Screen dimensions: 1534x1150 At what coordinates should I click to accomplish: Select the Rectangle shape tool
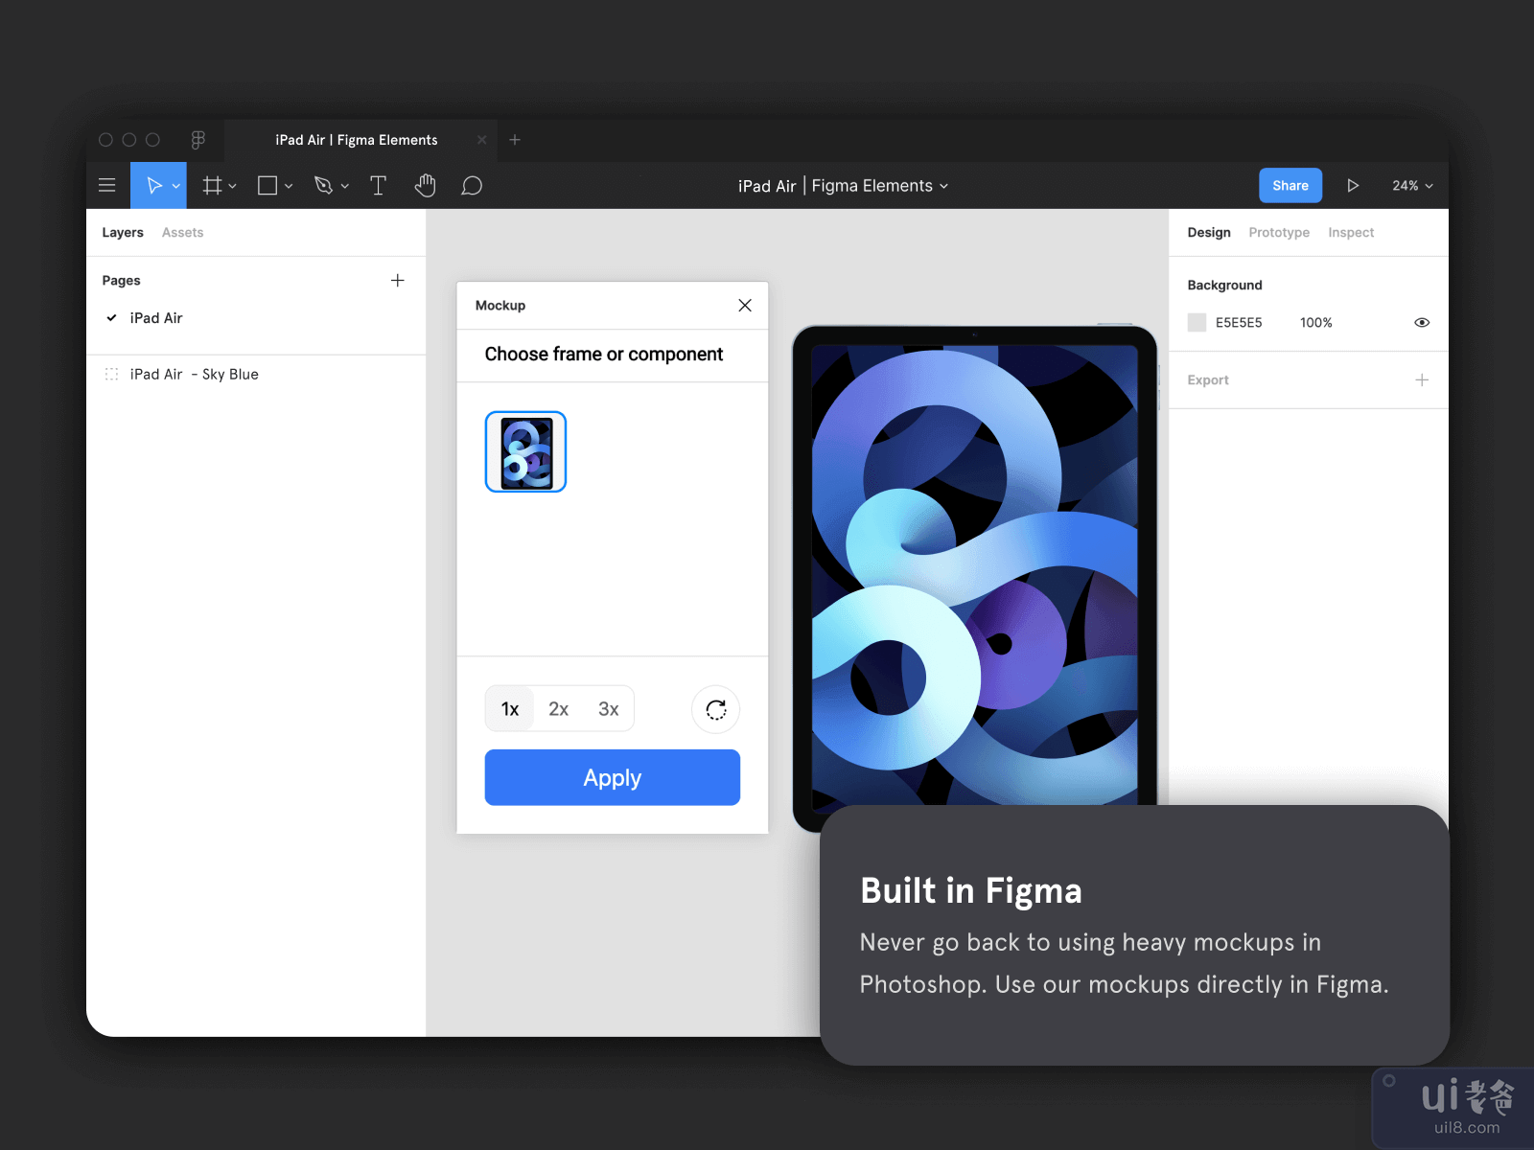click(x=267, y=186)
